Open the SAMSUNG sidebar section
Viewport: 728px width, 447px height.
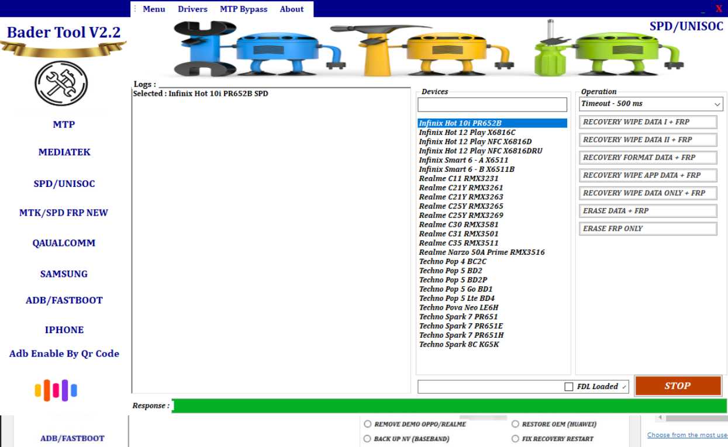coord(63,273)
